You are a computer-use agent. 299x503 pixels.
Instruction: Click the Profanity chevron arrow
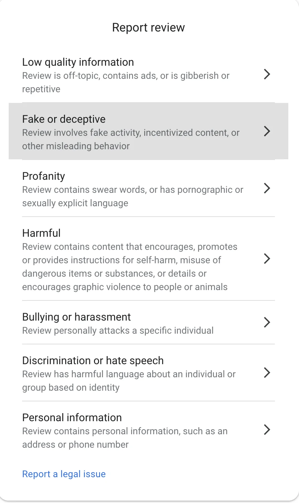coord(267,188)
